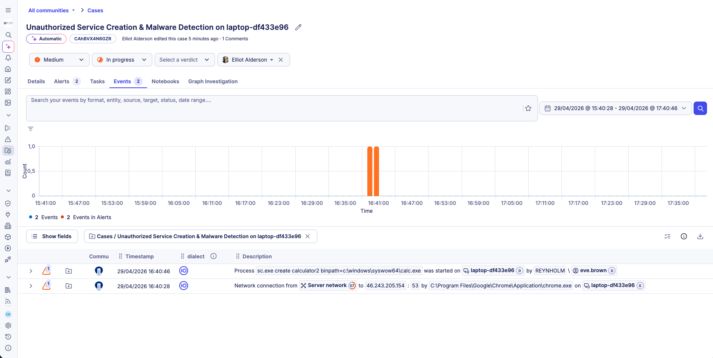
Task: Open the Select a verdict dropdown
Action: (184, 60)
